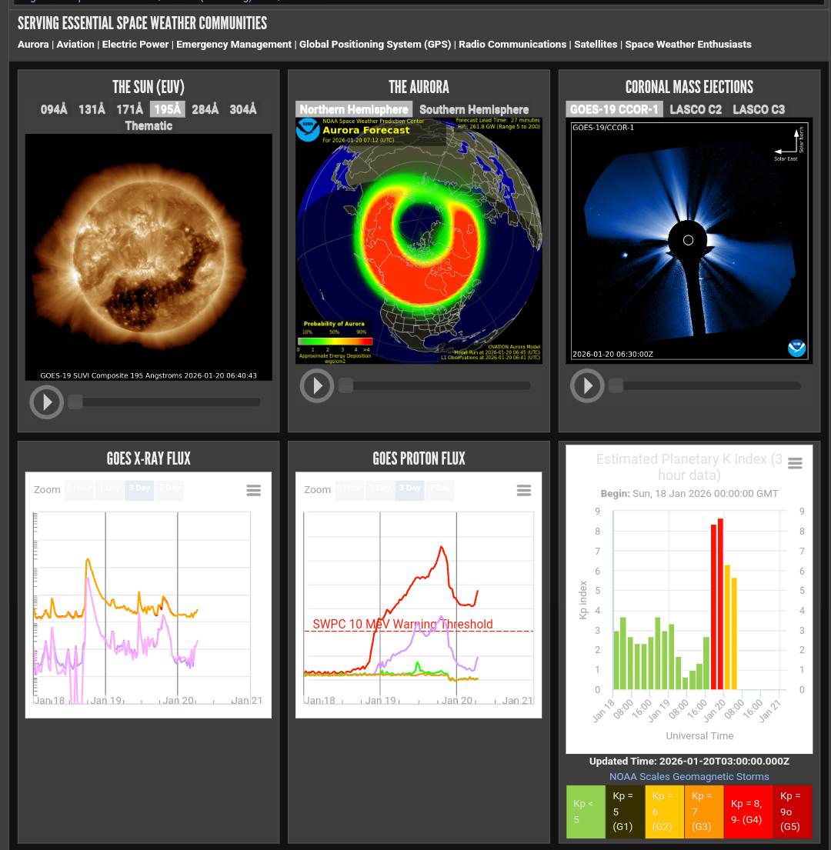831x850 pixels.
Task: Select GOES-19 CCOR-1 coronagraph
Action: [x=614, y=109]
